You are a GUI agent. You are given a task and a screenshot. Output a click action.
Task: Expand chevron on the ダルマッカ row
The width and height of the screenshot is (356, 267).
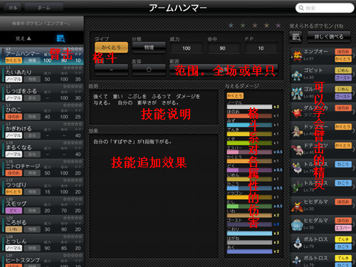pyautogui.click(x=354, y=111)
